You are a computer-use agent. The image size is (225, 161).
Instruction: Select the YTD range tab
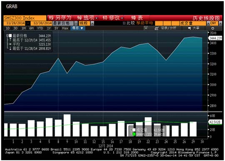point(40,28)
